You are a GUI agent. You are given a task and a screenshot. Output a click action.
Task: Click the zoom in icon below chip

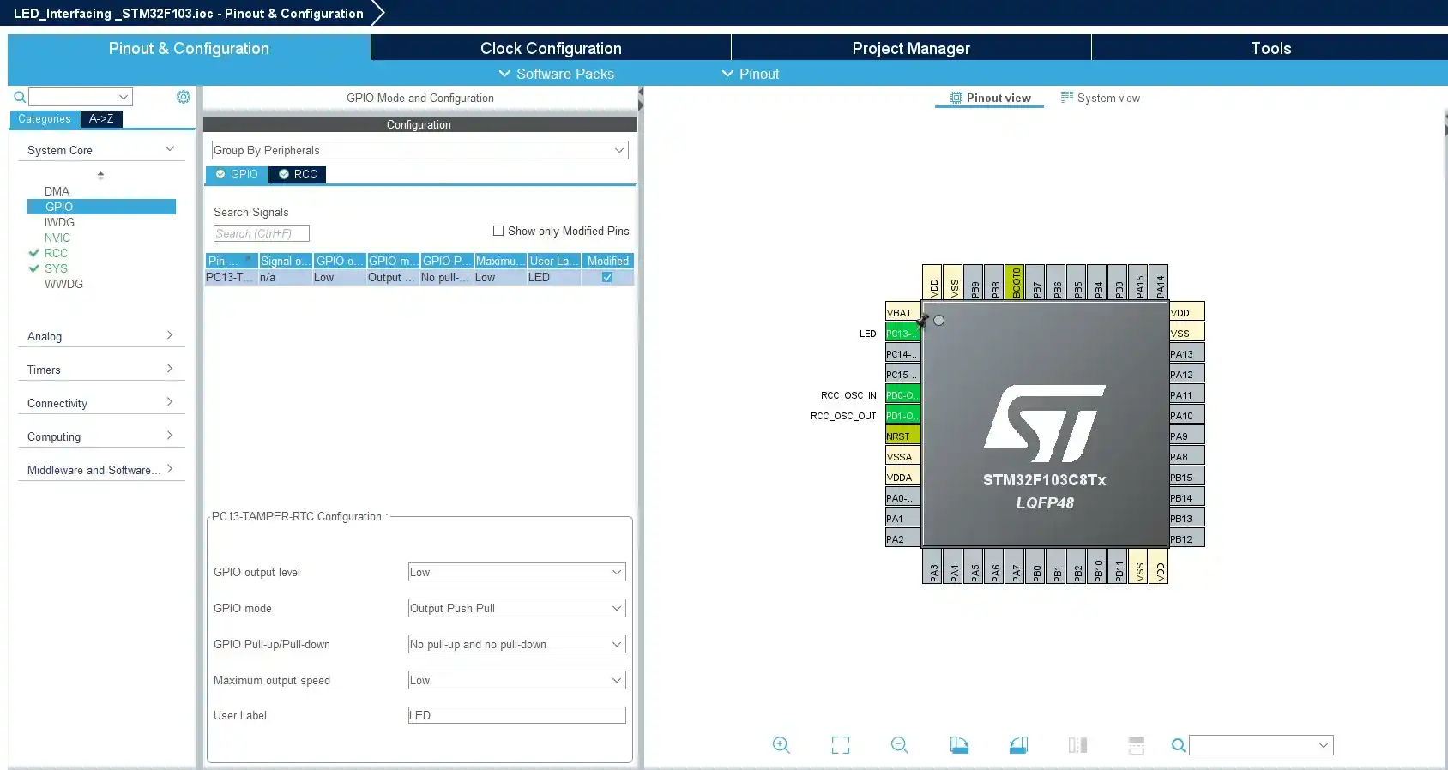(781, 745)
